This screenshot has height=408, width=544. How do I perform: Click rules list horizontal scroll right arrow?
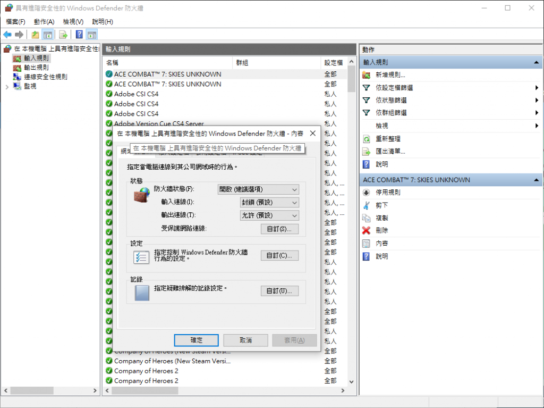343,390
